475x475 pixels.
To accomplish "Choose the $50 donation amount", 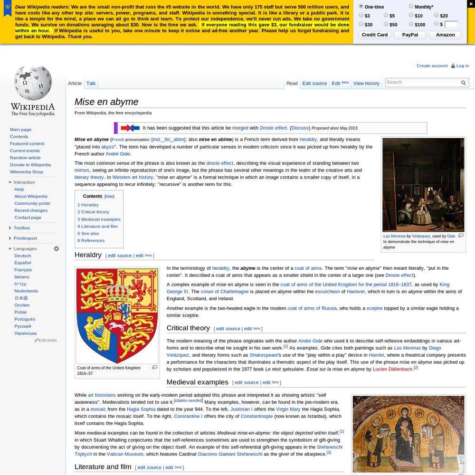I will coord(386,24).
